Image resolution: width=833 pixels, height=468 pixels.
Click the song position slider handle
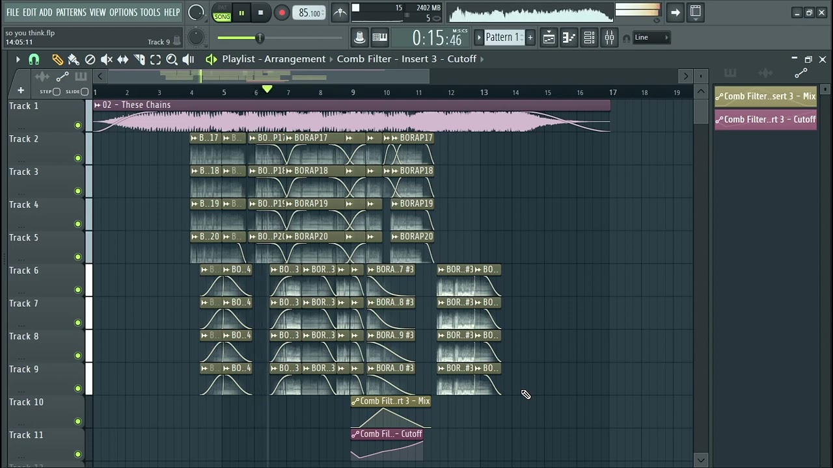pyautogui.click(x=259, y=38)
